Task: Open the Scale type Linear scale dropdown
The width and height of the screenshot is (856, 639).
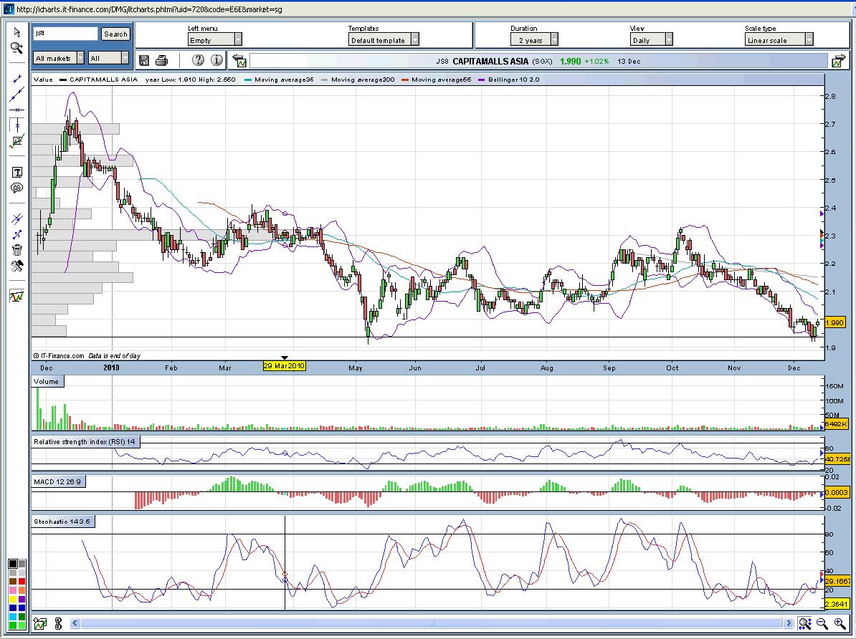Action: tap(779, 40)
